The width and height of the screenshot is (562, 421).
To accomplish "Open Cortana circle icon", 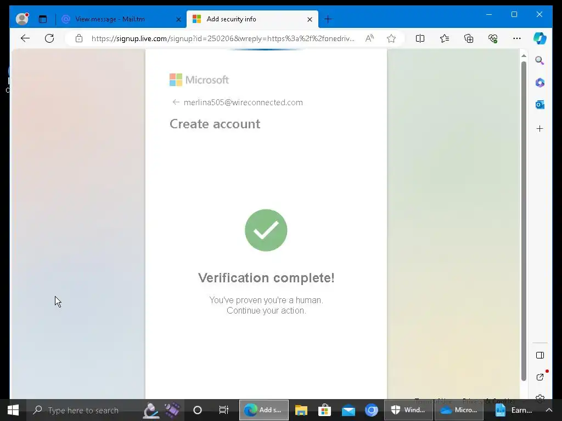I will tap(198, 410).
